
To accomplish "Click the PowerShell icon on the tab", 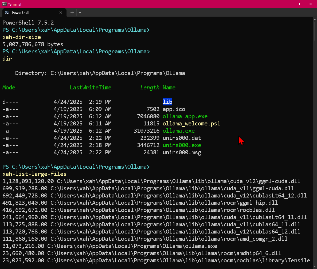I will (7, 13).
